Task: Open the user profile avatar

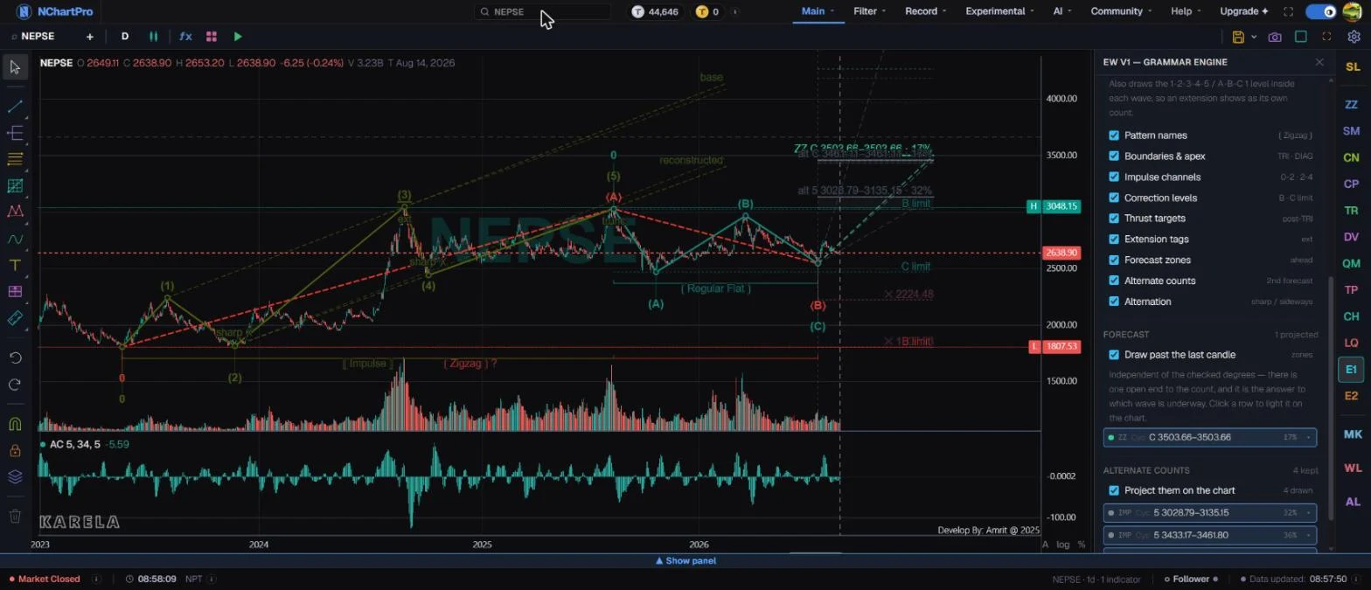Action: click(x=1352, y=11)
